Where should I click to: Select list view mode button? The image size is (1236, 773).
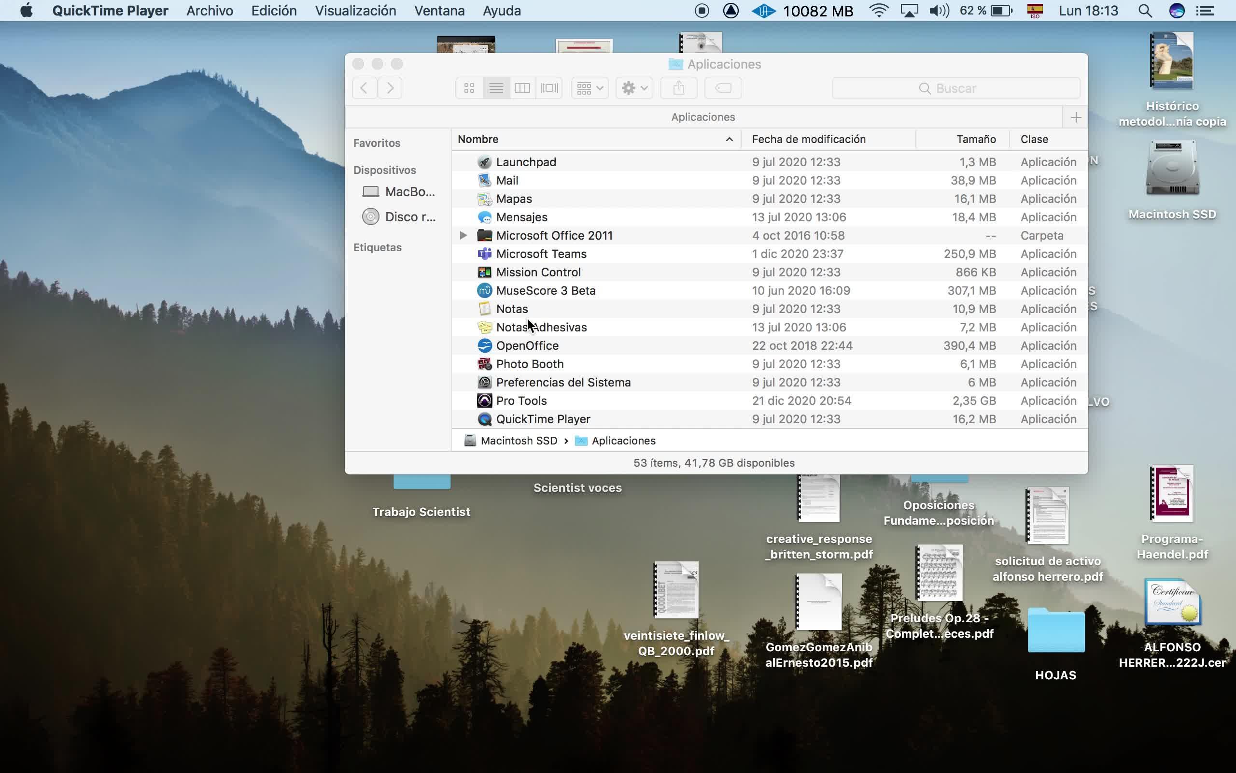(495, 88)
